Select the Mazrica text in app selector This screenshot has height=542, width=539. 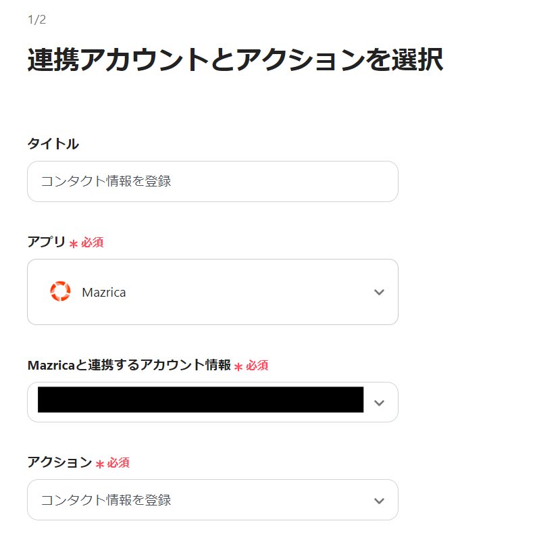[x=103, y=293]
